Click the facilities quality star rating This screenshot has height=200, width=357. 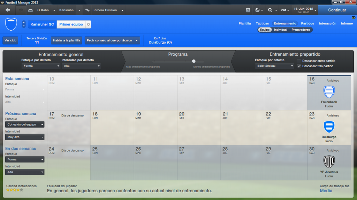(15, 190)
